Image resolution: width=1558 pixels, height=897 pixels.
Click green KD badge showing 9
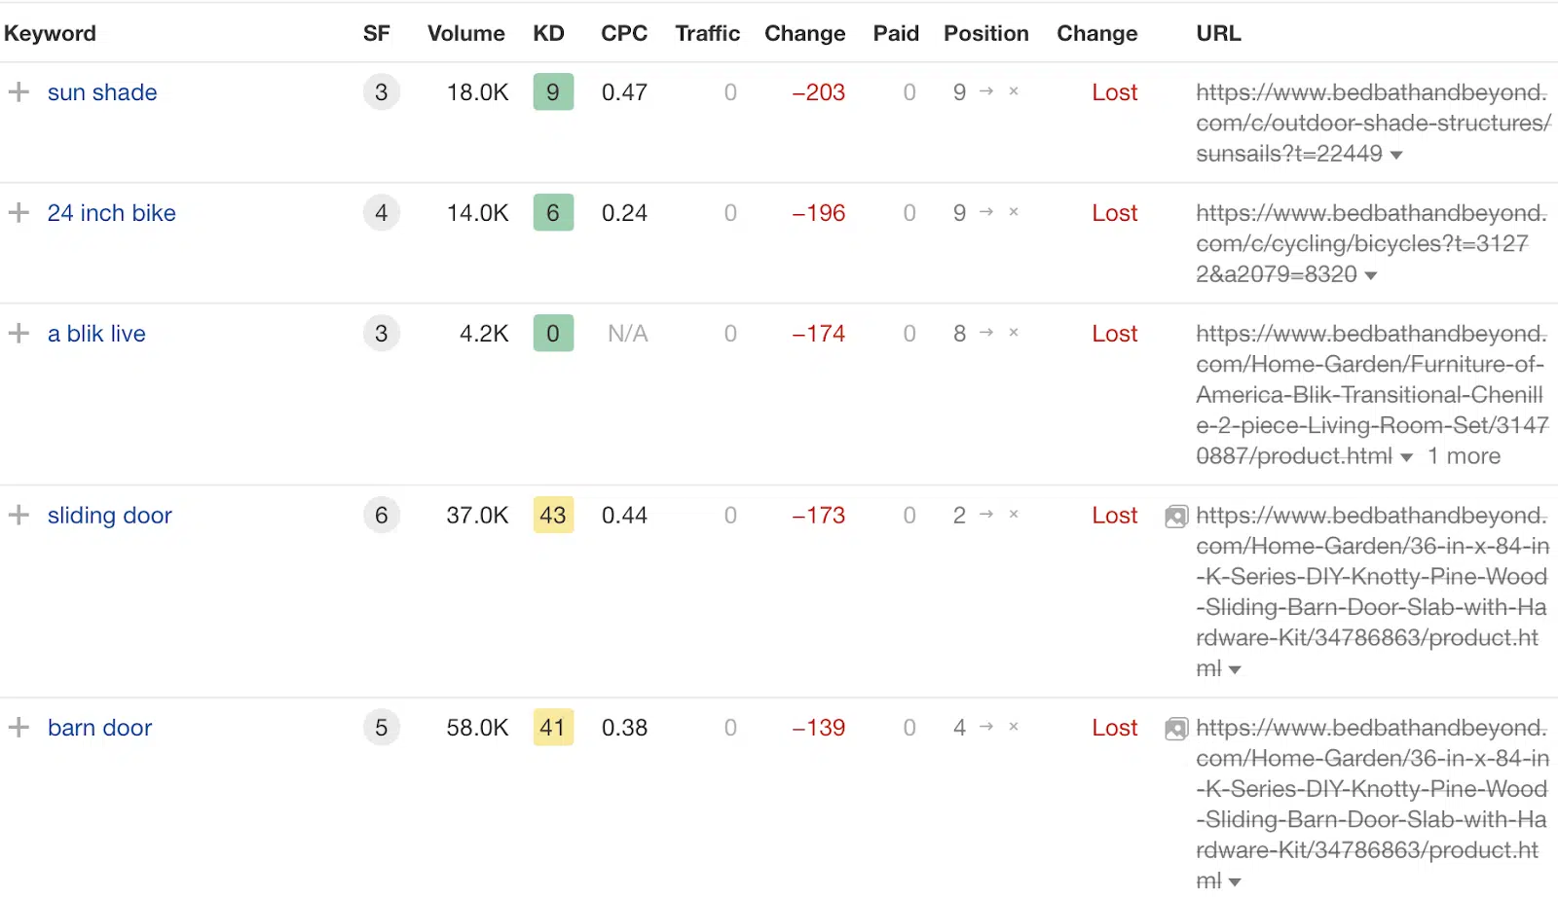553,92
